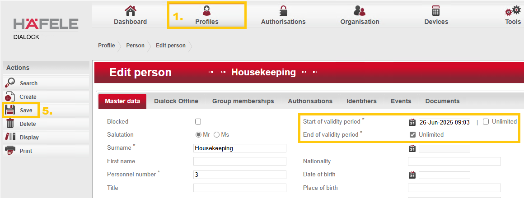This screenshot has width=524, height=198.
Task: Jump to first record arrow
Action: (x=211, y=72)
